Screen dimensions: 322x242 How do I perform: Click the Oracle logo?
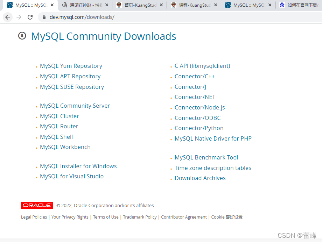(37, 205)
